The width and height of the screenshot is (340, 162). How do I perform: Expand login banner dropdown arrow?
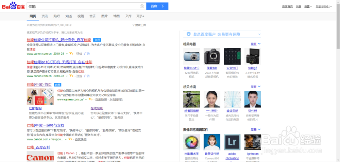tap(259, 34)
